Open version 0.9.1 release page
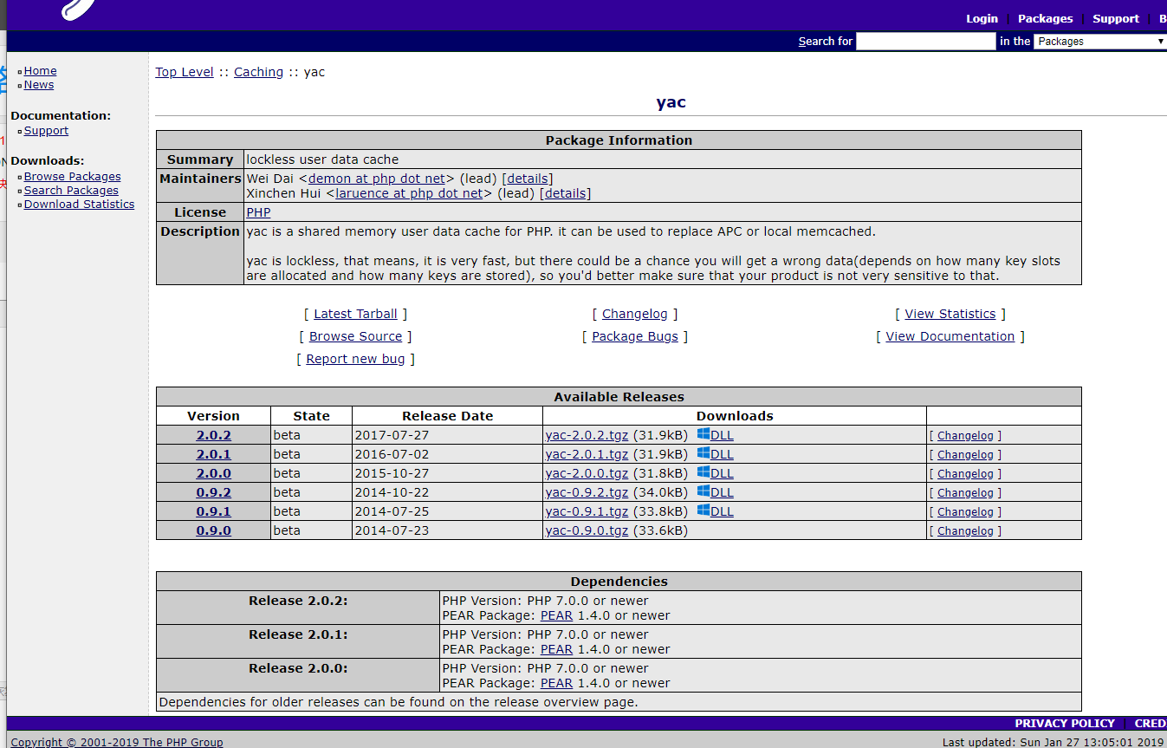 click(214, 511)
